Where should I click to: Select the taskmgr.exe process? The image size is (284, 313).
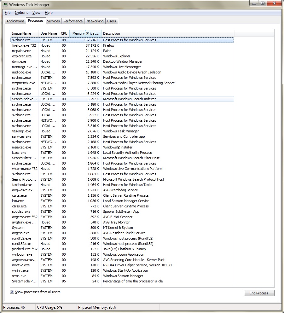[122, 131]
